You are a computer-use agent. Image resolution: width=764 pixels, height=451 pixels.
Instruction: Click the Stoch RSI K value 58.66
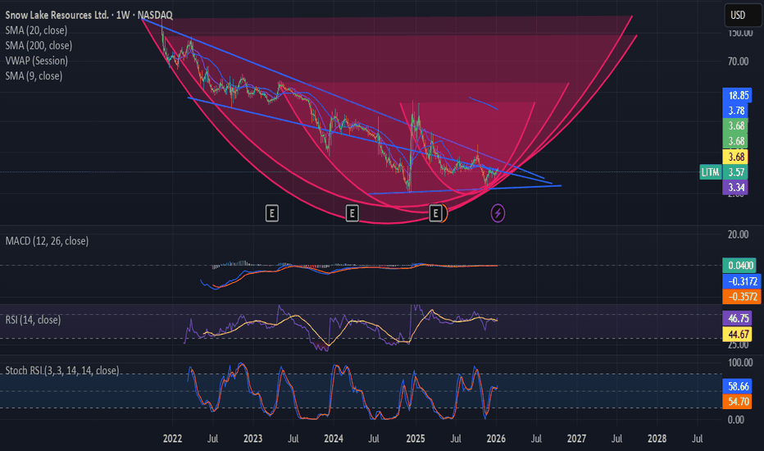(738, 386)
